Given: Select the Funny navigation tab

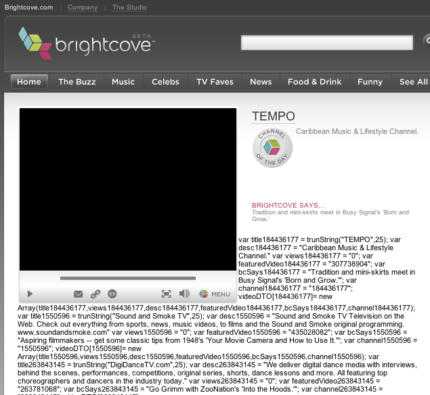Looking at the screenshot, I should 370,82.
